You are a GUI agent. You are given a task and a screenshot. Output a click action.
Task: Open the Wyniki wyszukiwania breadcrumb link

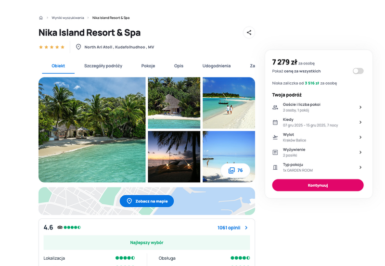tap(68, 18)
